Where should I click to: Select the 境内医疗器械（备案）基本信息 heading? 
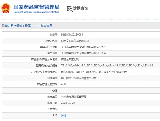(29, 26)
